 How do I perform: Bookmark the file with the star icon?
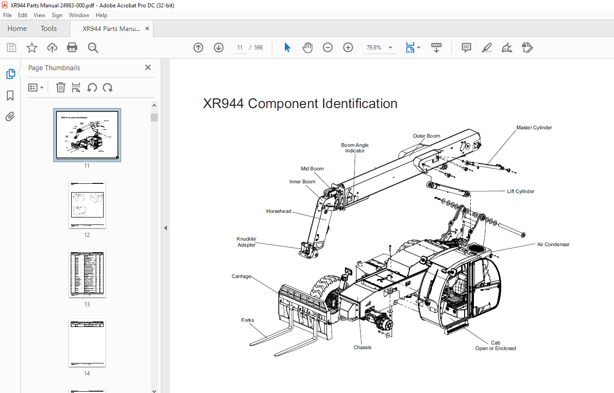[x=31, y=48]
